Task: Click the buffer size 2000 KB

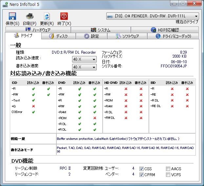Action: pyautogui.click(x=179, y=56)
